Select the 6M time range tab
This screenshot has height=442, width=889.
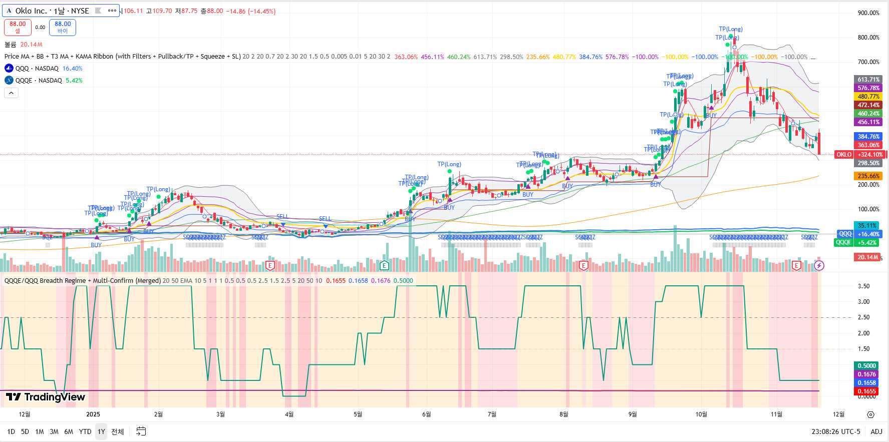[x=69, y=431]
